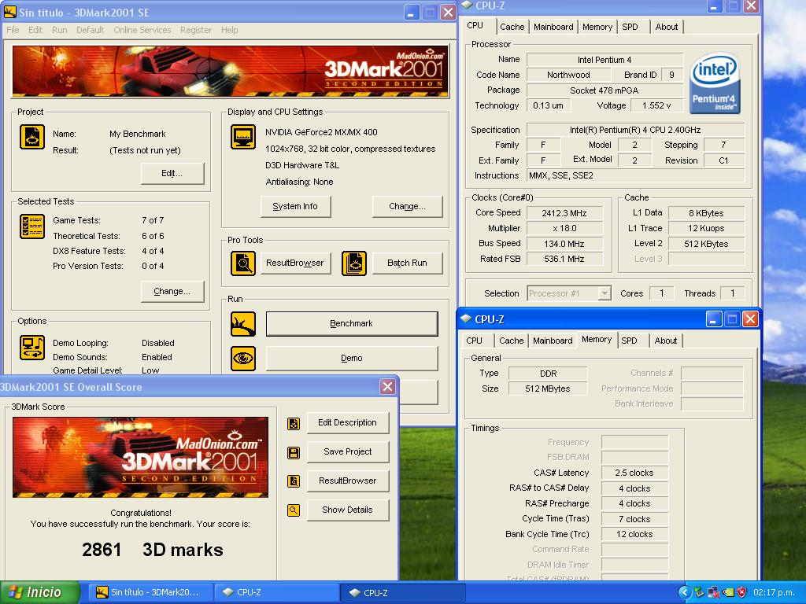Switch to Cache tab in upper CPU-Z window

tap(512, 27)
